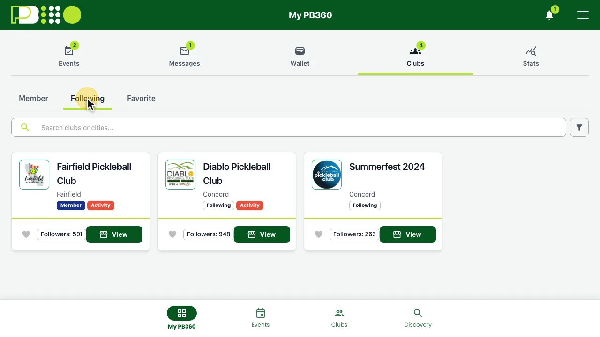Click Activity tag on Diablo card
Screen dimensions: 600x337
coord(250,205)
